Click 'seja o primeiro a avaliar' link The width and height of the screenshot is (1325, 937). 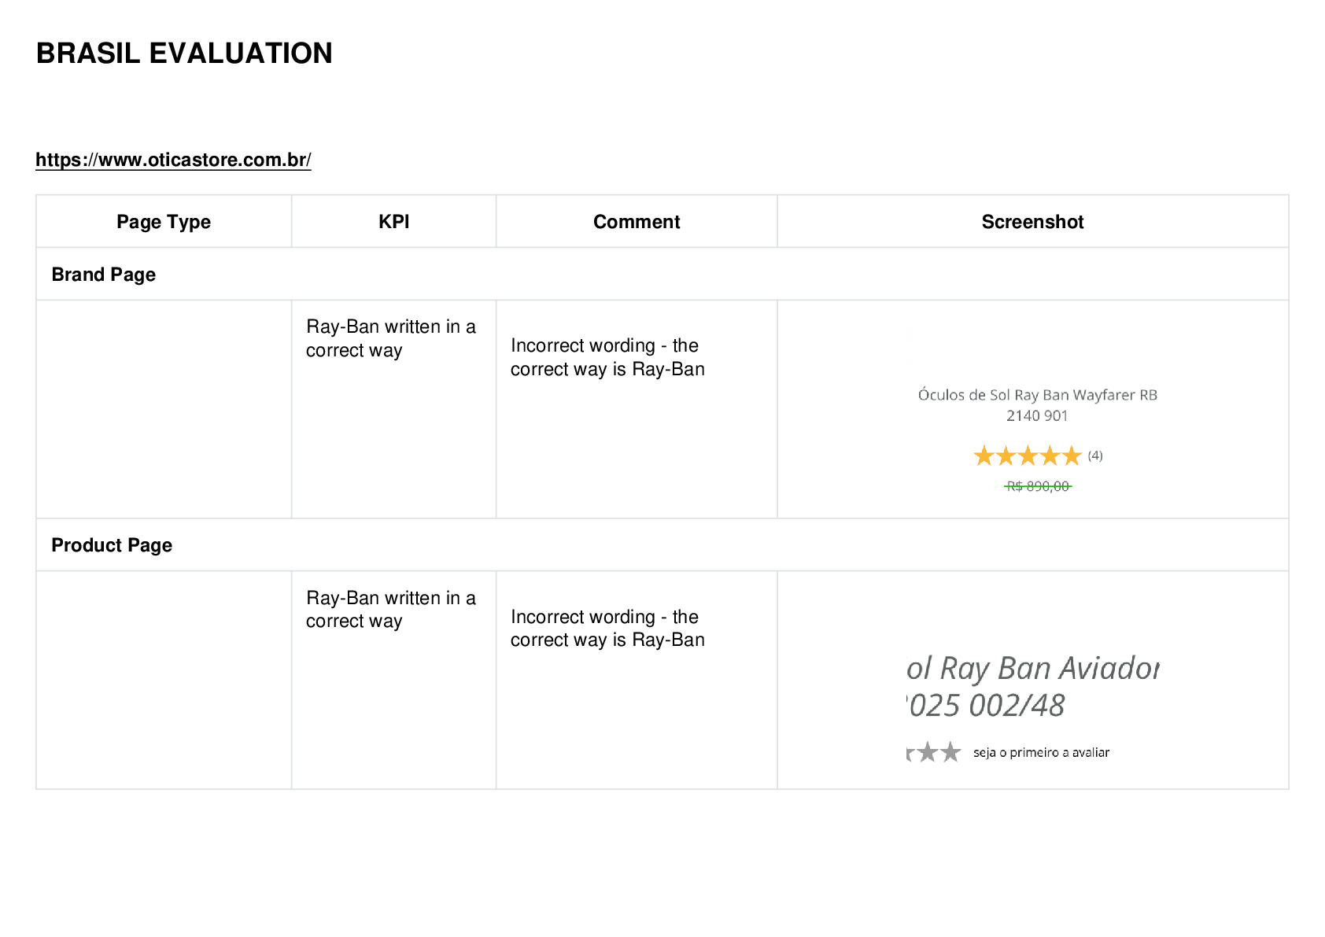click(1041, 752)
